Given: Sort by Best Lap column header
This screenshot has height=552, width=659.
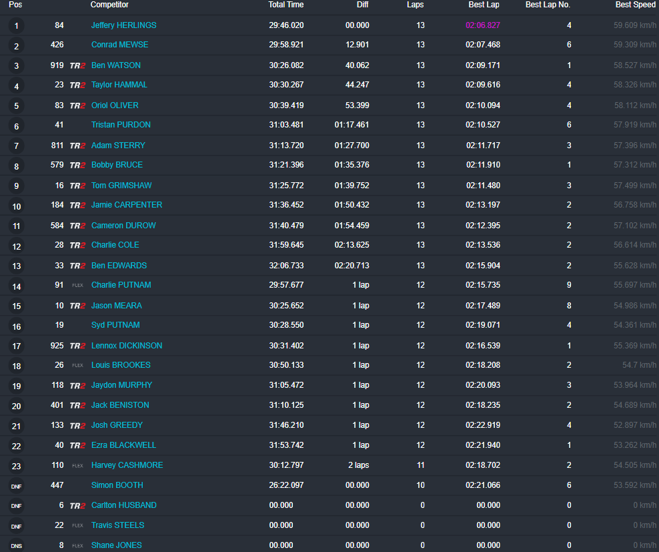Looking at the screenshot, I should 484,5.
